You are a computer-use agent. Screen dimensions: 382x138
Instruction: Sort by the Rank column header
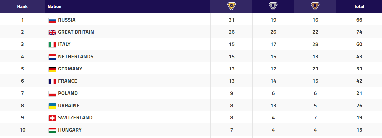pos(23,7)
